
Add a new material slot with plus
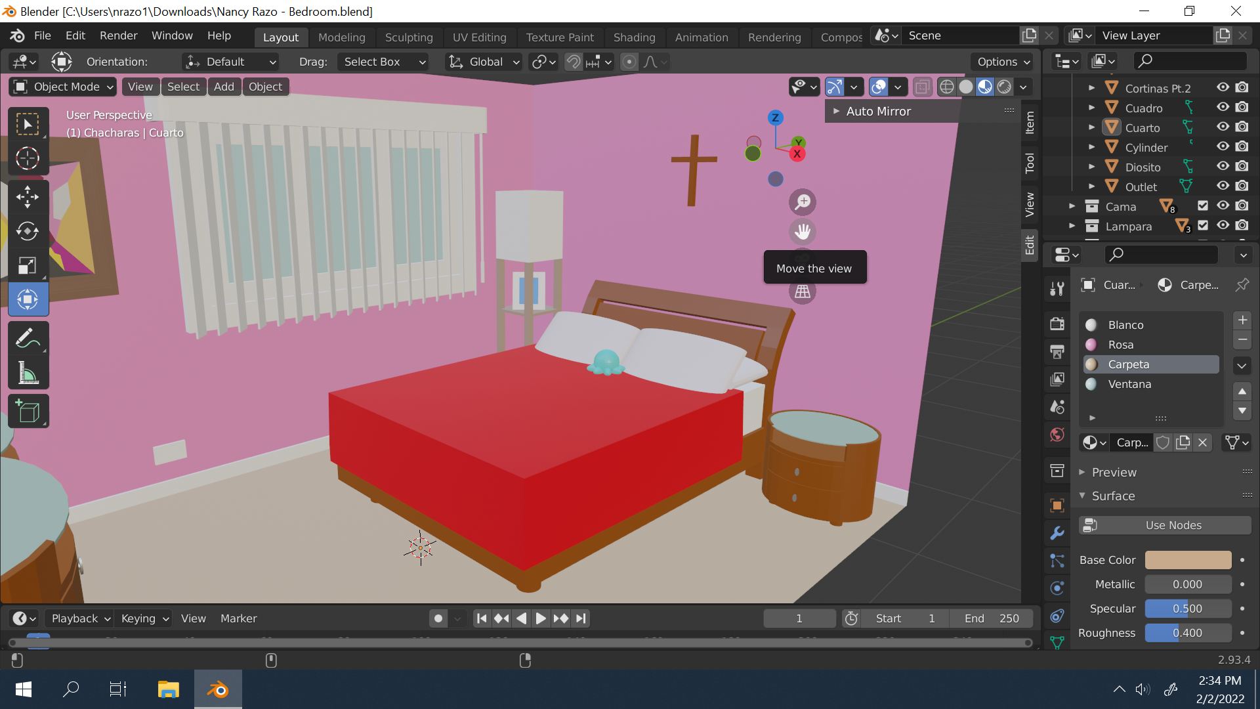(x=1242, y=320)
